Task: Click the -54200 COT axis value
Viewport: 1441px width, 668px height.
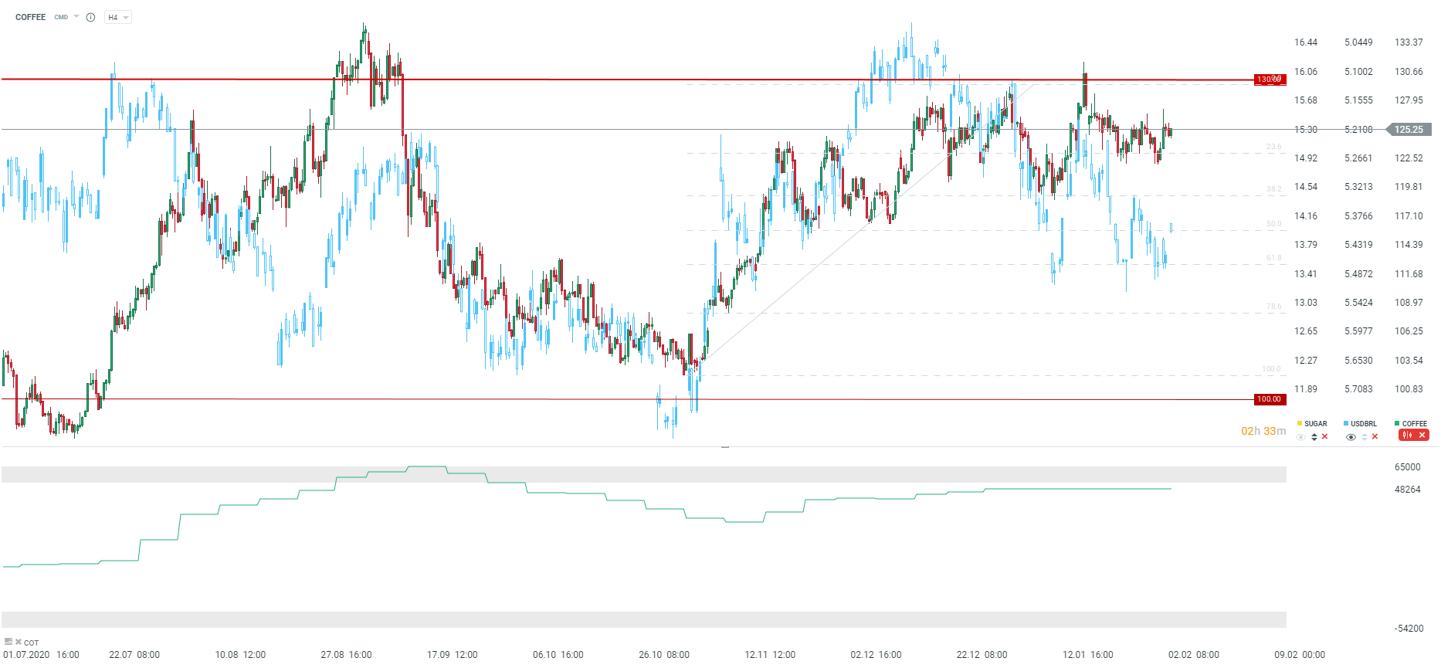Action: [1409, 629]
